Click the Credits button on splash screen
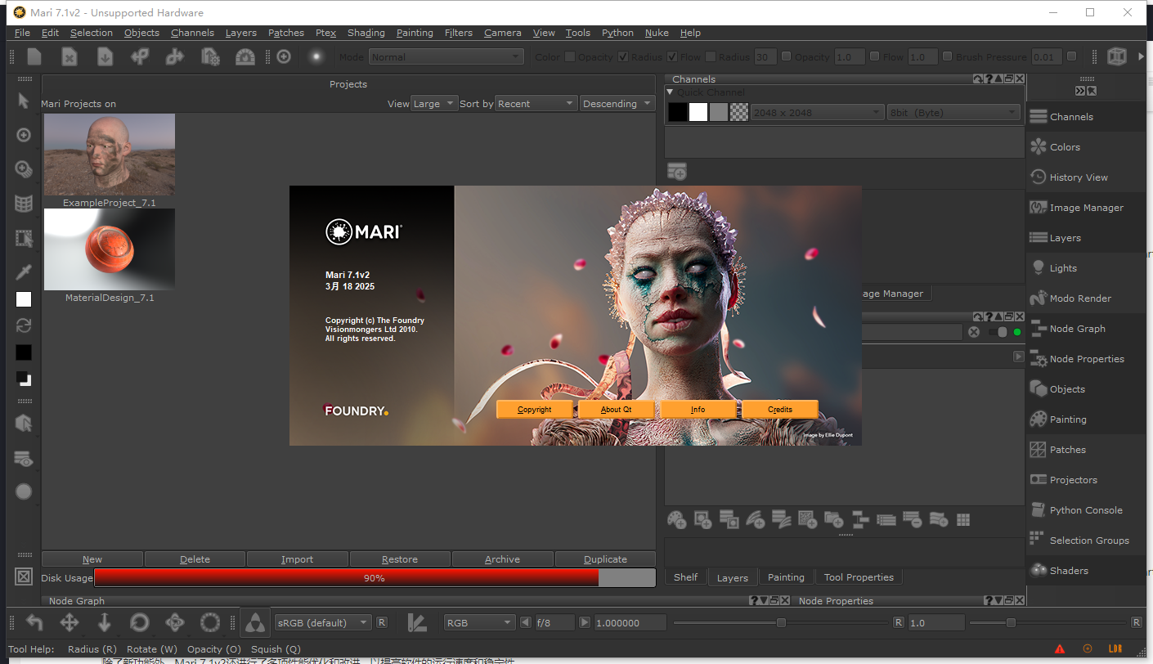This screenshot has height=664, width=1153. click(780, 409)
